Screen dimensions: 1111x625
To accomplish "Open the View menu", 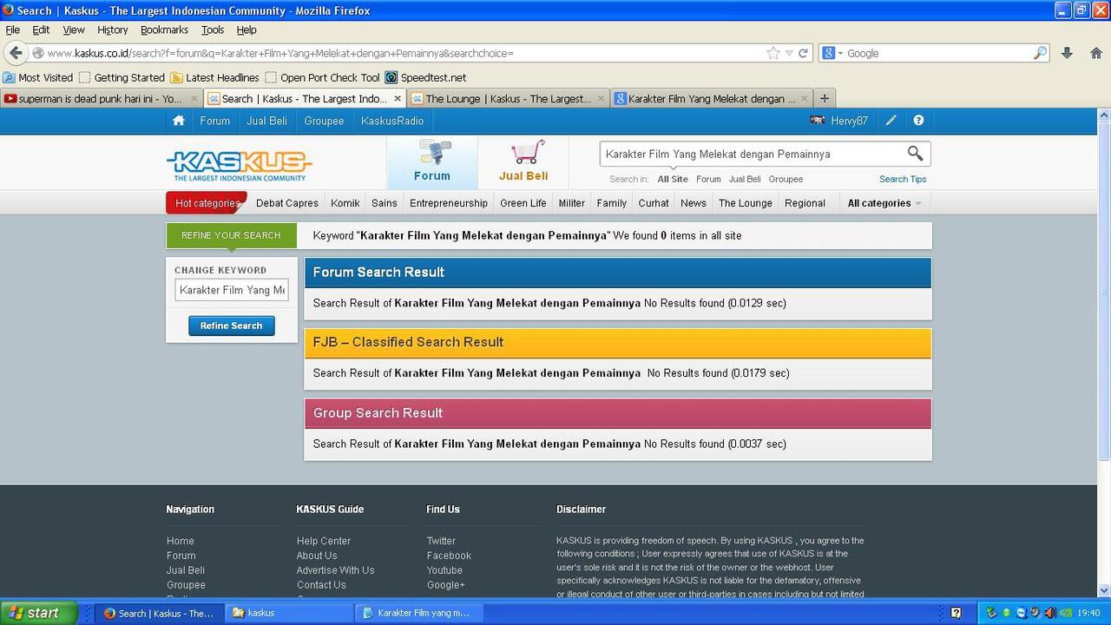I will [74, 30].
